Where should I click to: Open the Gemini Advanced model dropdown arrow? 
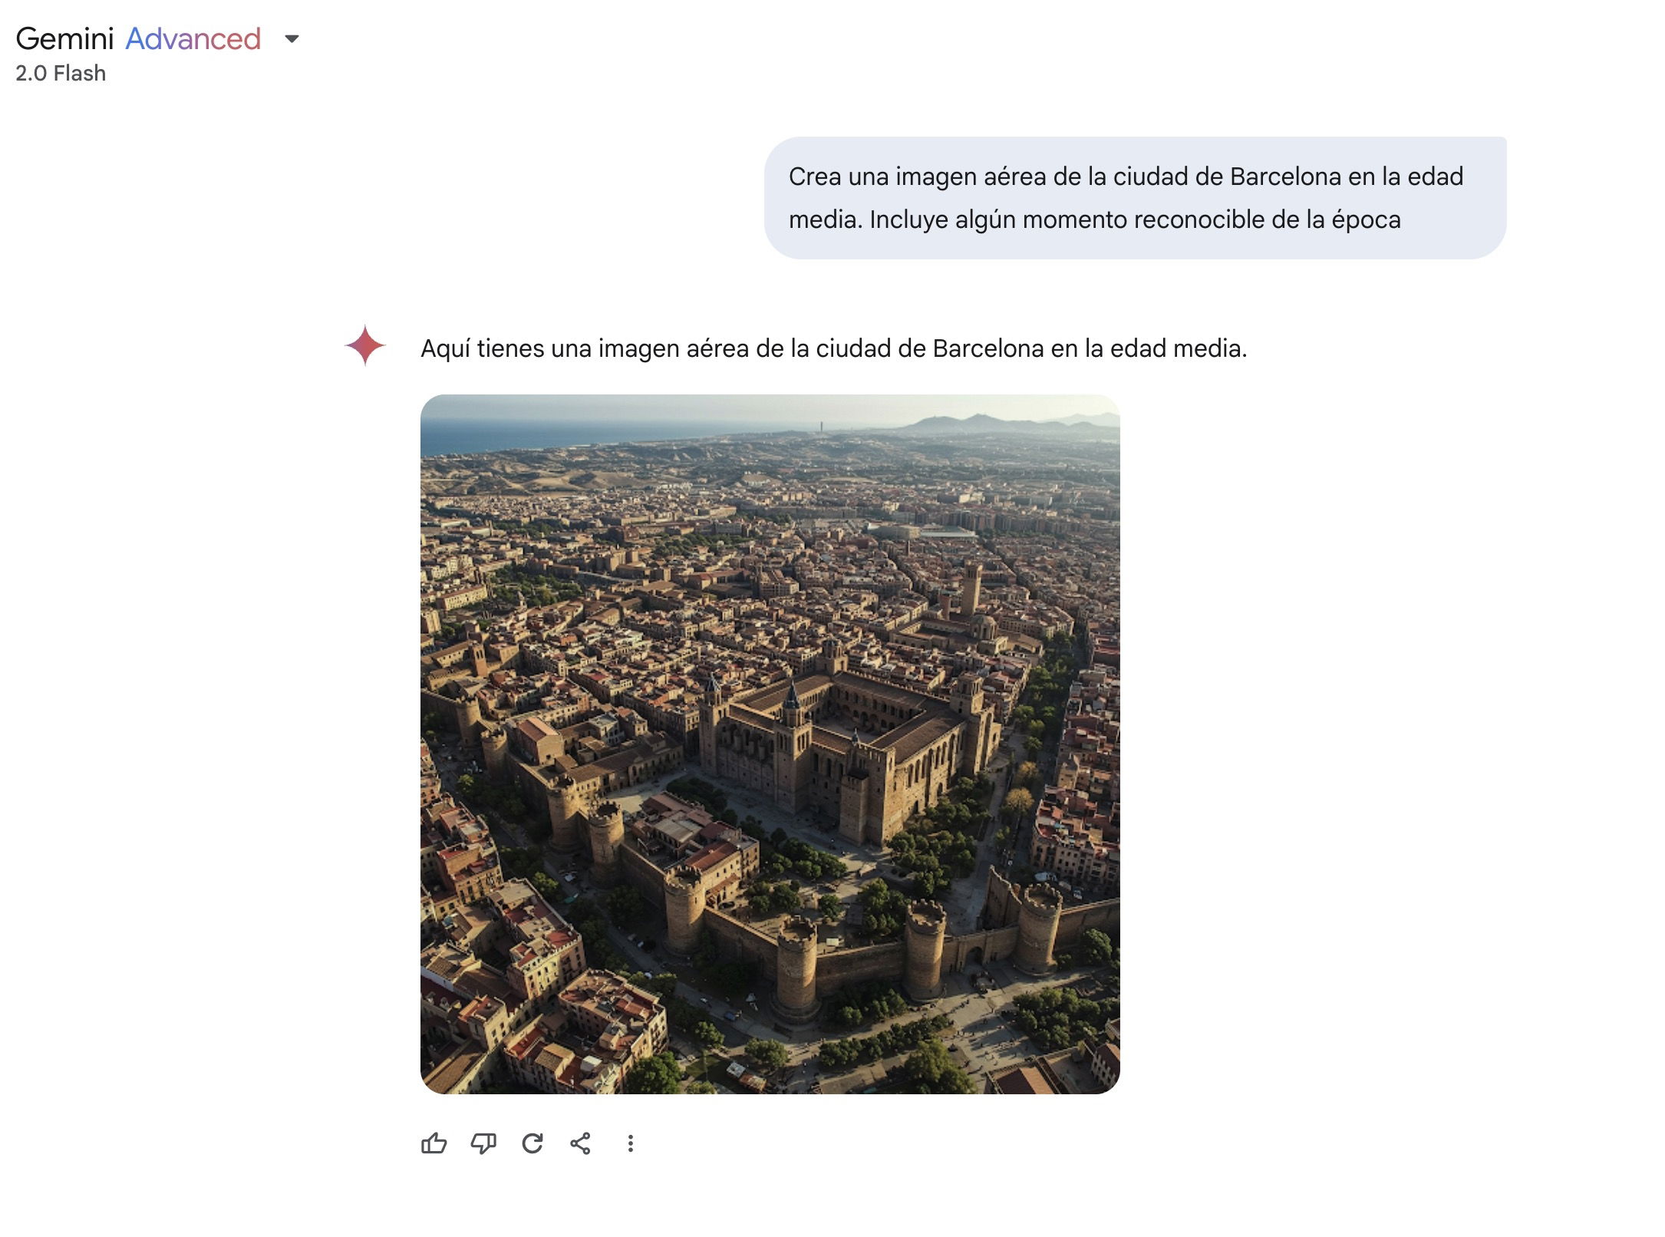point(292,38)
